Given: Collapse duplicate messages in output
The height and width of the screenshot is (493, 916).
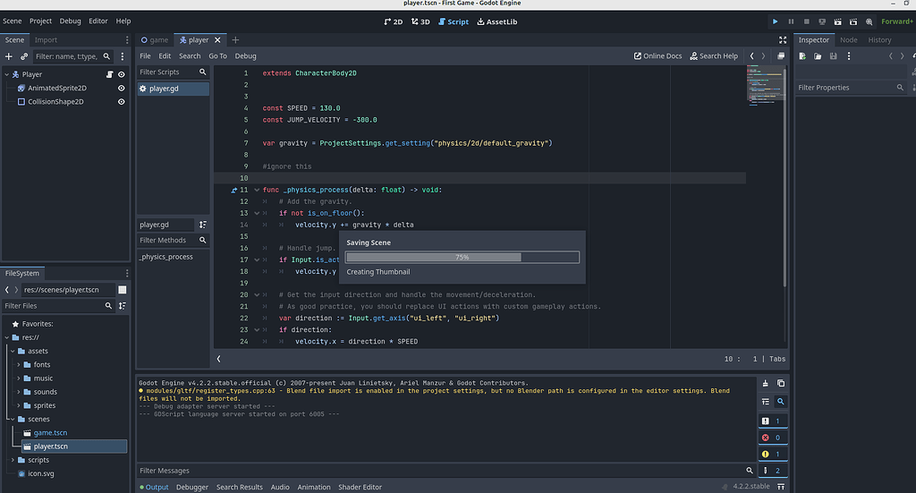Looking at the screenshot, I should tap(766, 402).
